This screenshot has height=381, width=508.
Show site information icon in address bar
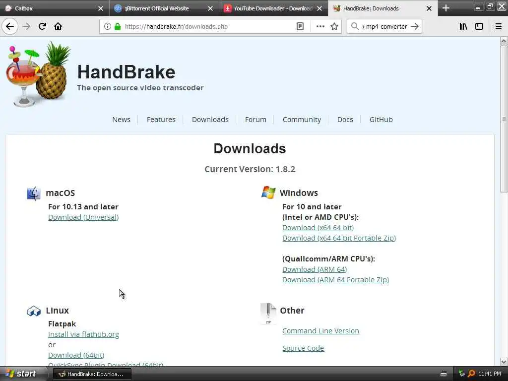(108, 26)
